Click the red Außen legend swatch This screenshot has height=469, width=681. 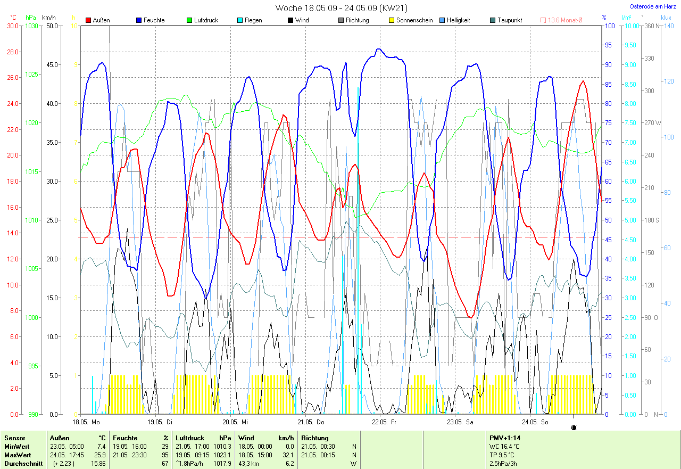coord(88,20)
